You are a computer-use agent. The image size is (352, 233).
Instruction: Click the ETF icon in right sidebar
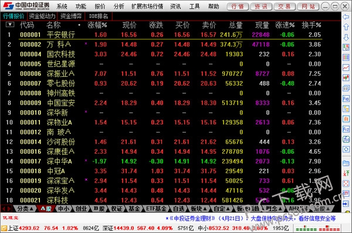click(346, 194)
